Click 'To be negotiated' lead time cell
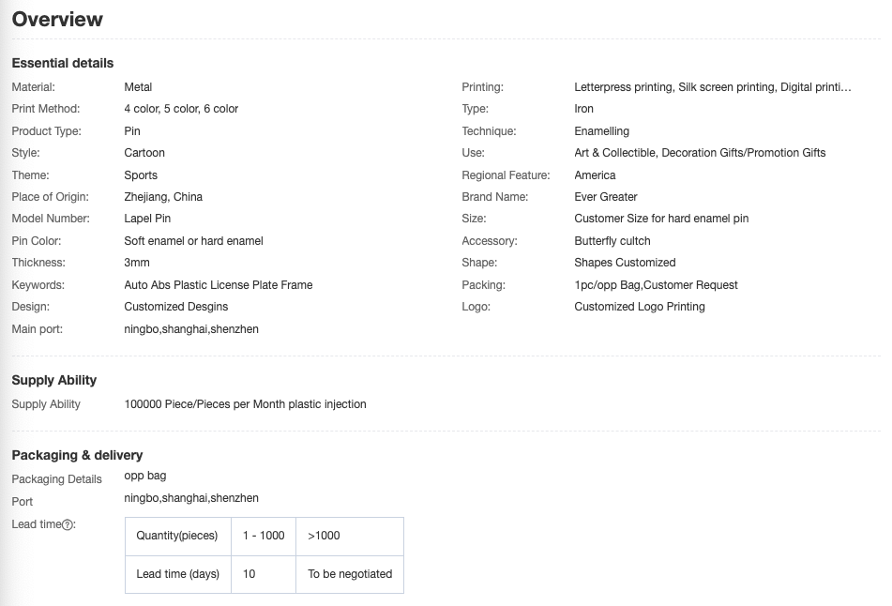 (350, 574)
